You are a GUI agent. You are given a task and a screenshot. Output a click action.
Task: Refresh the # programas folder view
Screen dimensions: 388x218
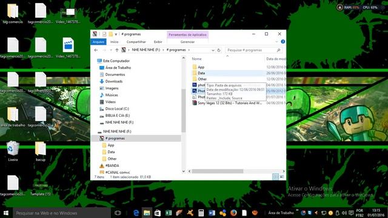[x=219, y=50]
